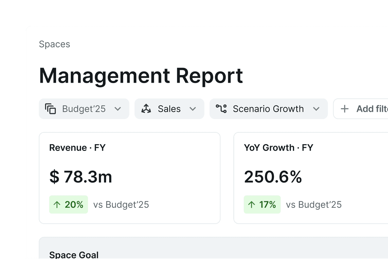Click the plus icon on Add filter
This screenshot has width=388, height=259.
(x=345, y=109)
